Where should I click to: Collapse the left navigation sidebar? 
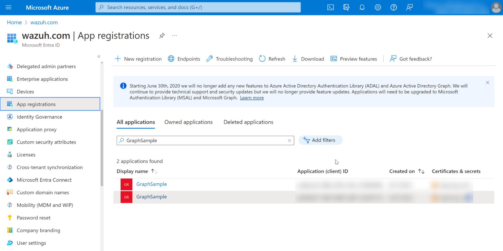click(x=99, y=57)
